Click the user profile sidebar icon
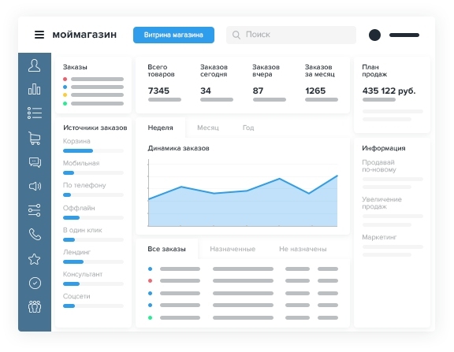 click(35, 65)
